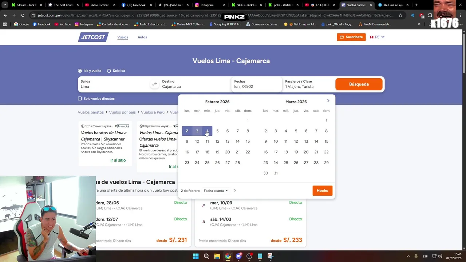Switch to the (10) Facebook tab
The width and height of the screenshot is (466, 262).
[x=137, y=5]
